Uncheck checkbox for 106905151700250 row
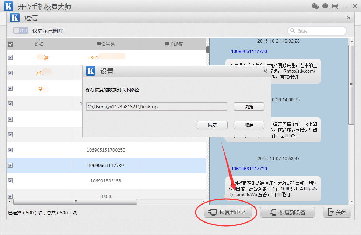This screenshot has height=235, width=361. click(x=10, y=150)
